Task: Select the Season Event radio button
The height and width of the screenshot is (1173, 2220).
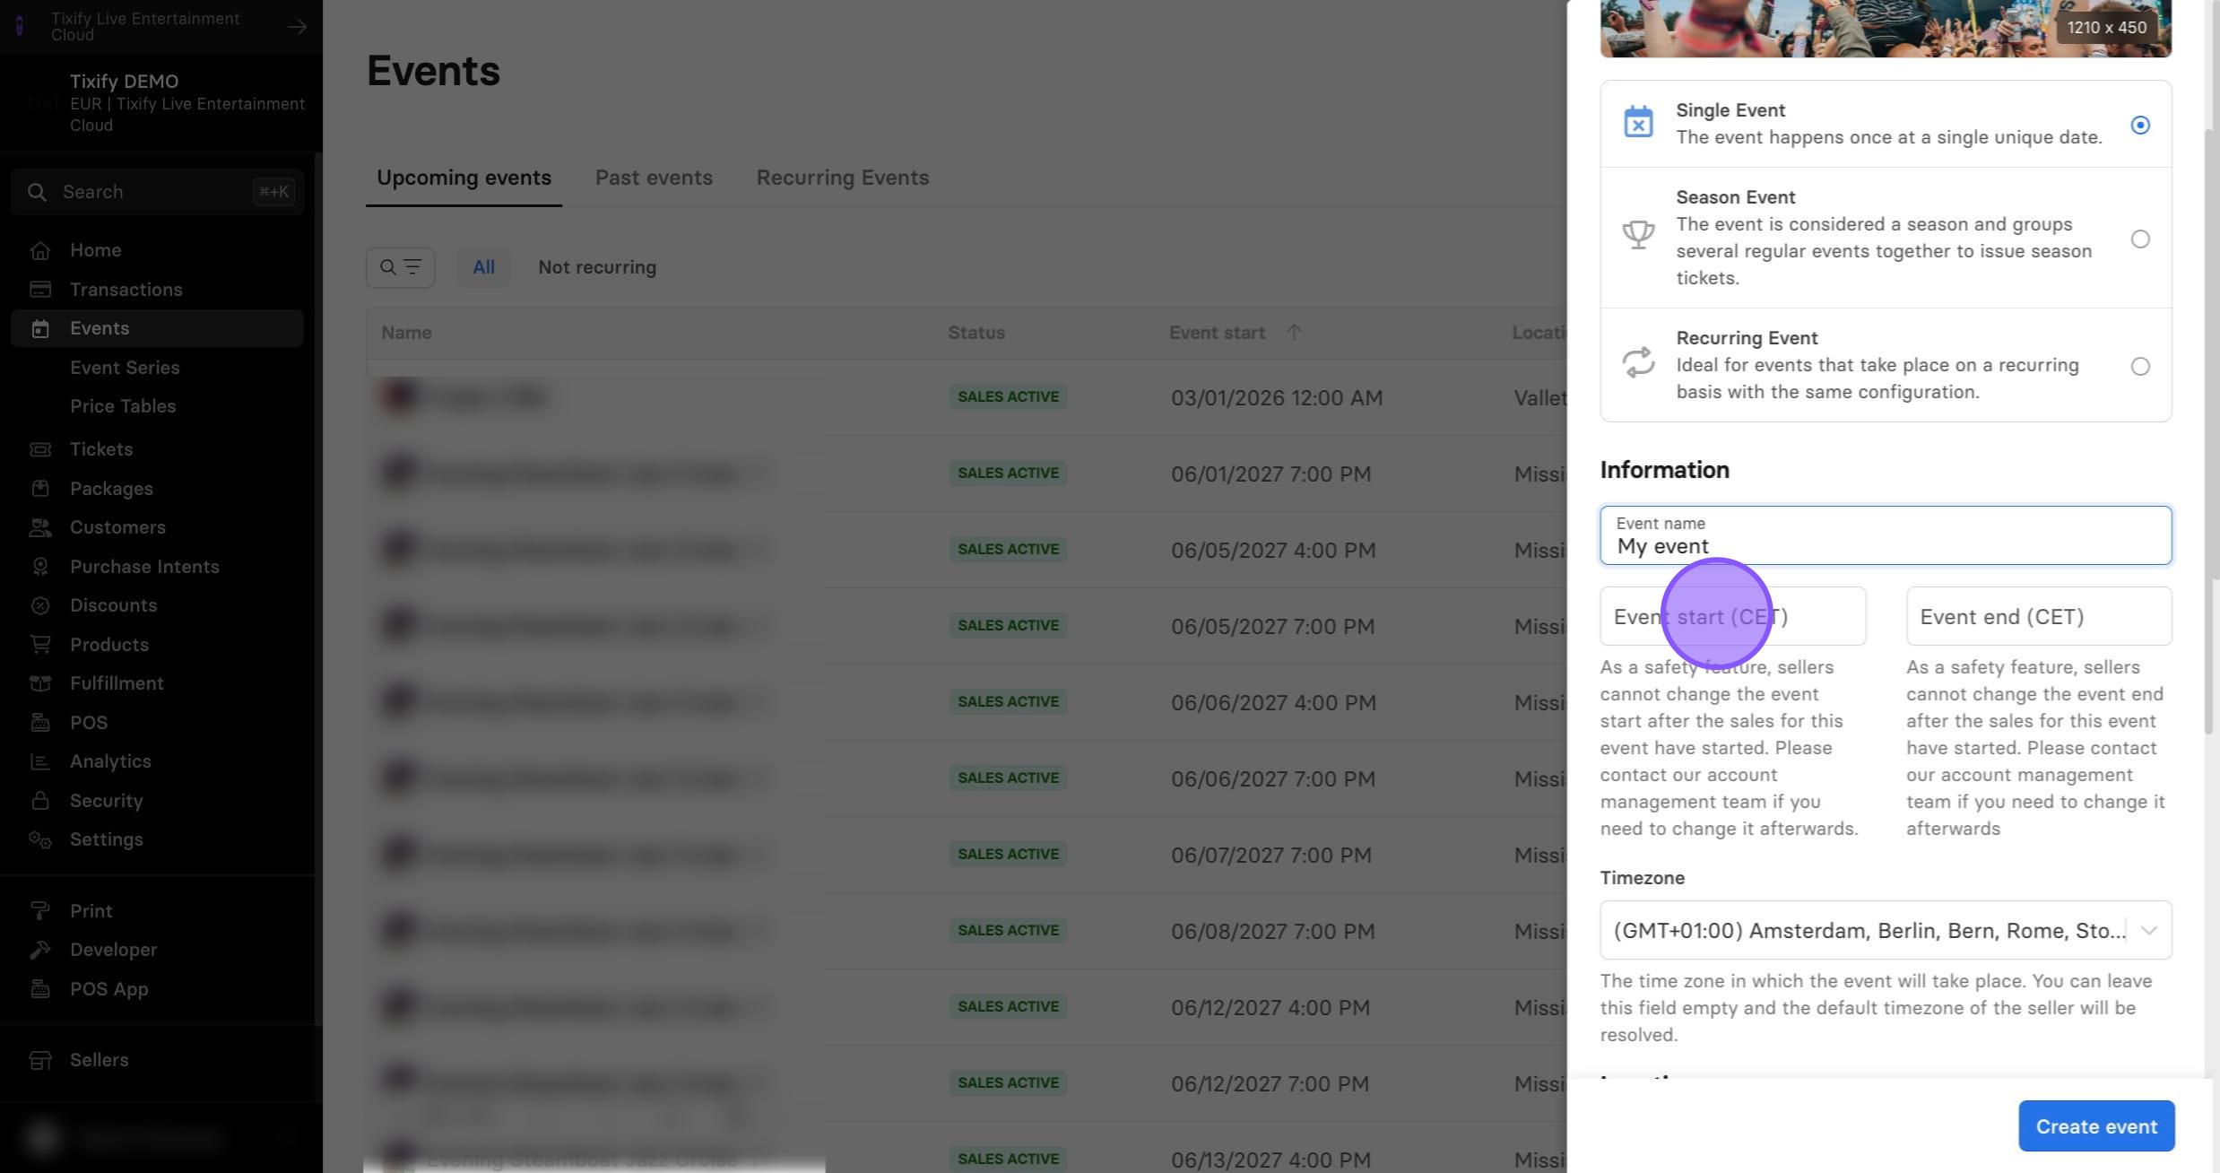Action: (2140, 239)
